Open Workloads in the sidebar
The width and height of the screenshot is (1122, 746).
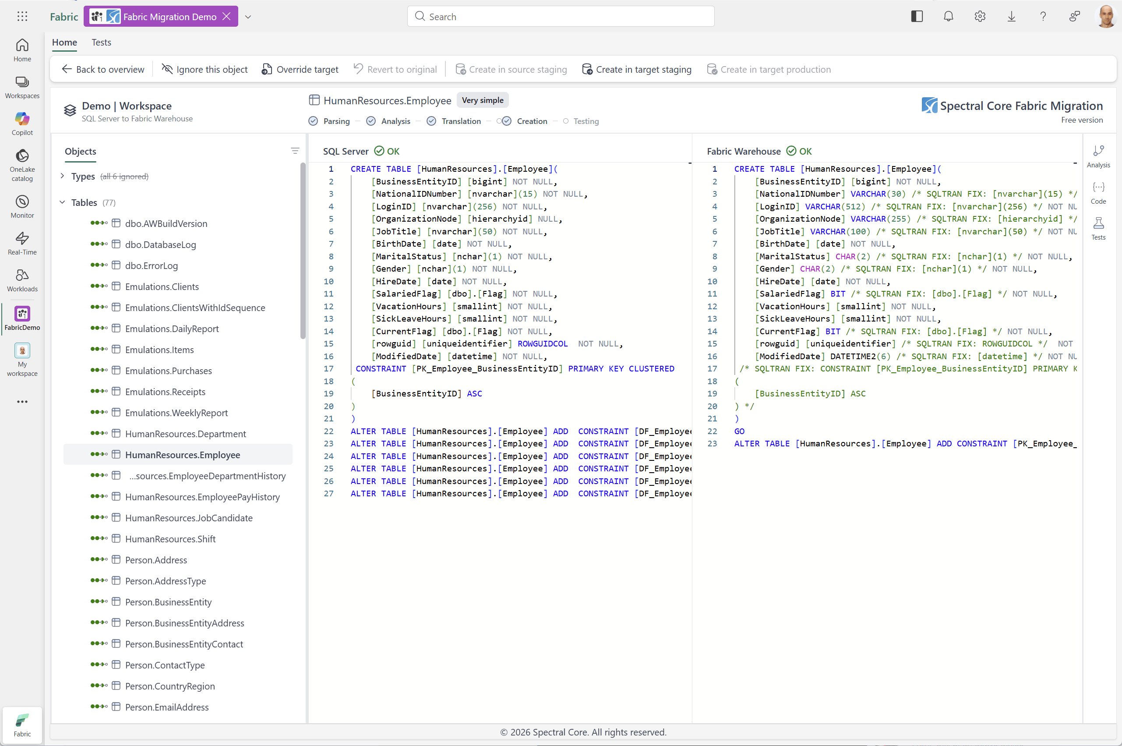point(22,280)
